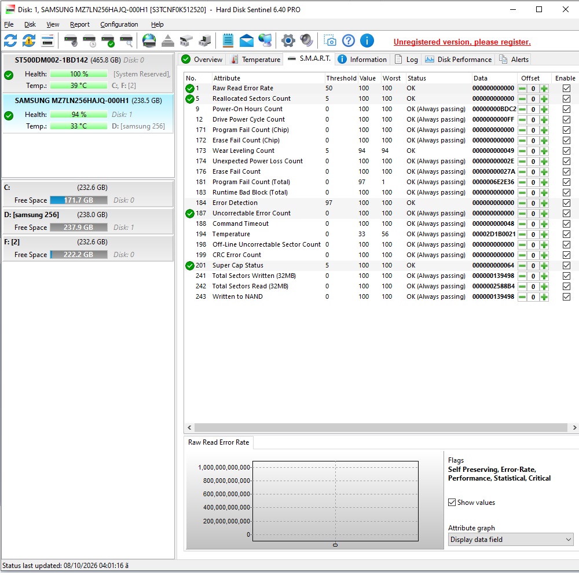
Task: Click the speaker sound toolbar icon
Action: click(306, 41)
